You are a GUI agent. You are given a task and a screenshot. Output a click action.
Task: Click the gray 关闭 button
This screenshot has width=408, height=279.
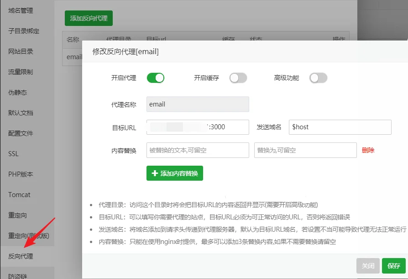368,266
